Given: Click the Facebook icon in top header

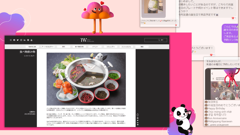Looking at the screenshot, I should pos(14,40).
